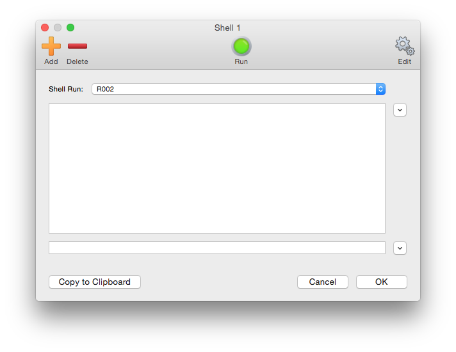456x352 pixels.
Task: Expand the chevron beside the lower input field
Action: (x=400, y=248)
